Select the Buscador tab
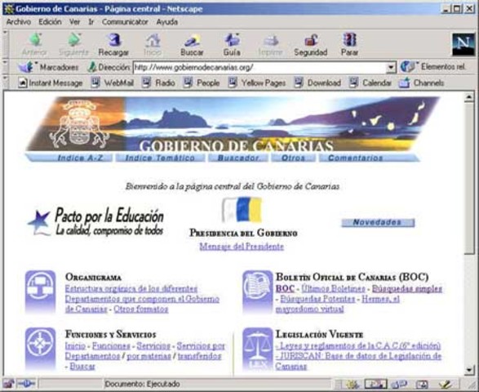 click(x=238, y=158)
